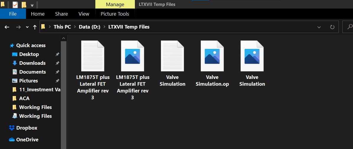Click the folder icon in address bar
353x149 pixels.
[x=43, y=27]
